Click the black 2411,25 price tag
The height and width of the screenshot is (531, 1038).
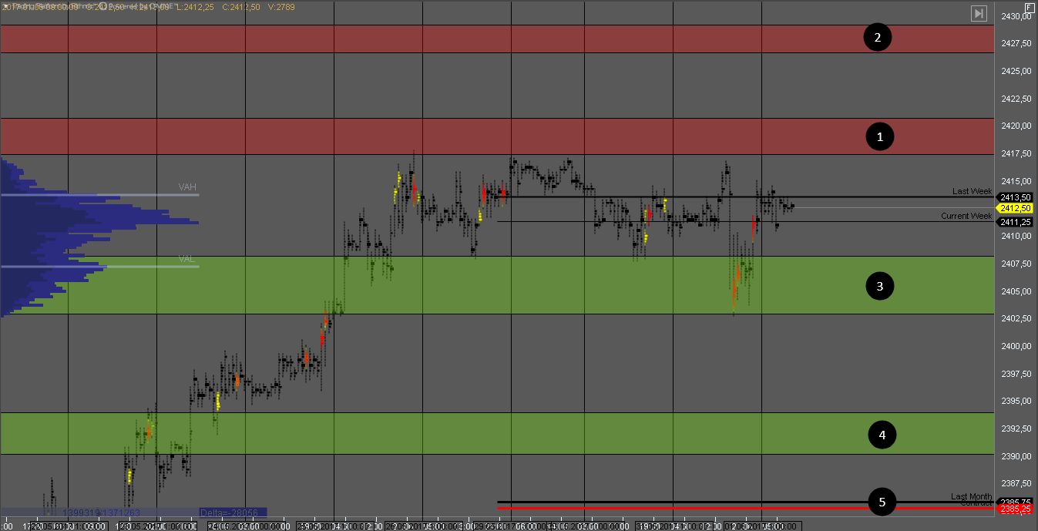1015,222
